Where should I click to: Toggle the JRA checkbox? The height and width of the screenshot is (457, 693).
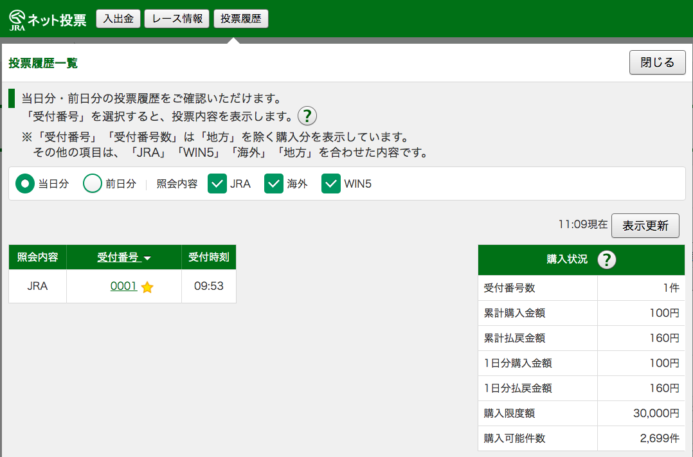pyautogui.click(x=217, y=184)
